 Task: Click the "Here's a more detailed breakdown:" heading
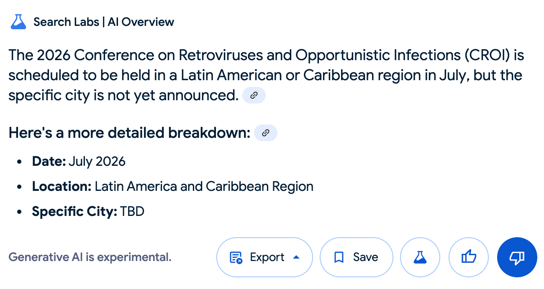(129, 133)
